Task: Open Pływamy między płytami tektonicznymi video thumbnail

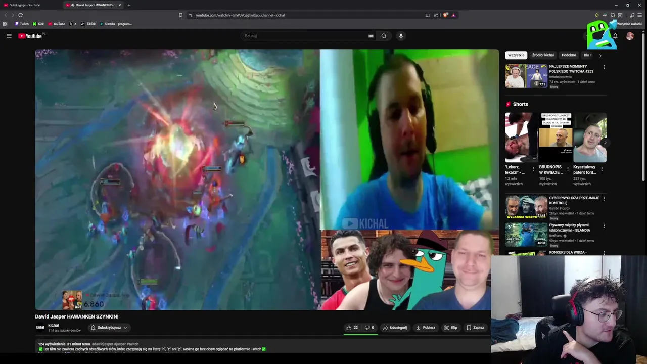Action: tap(526, 235)
